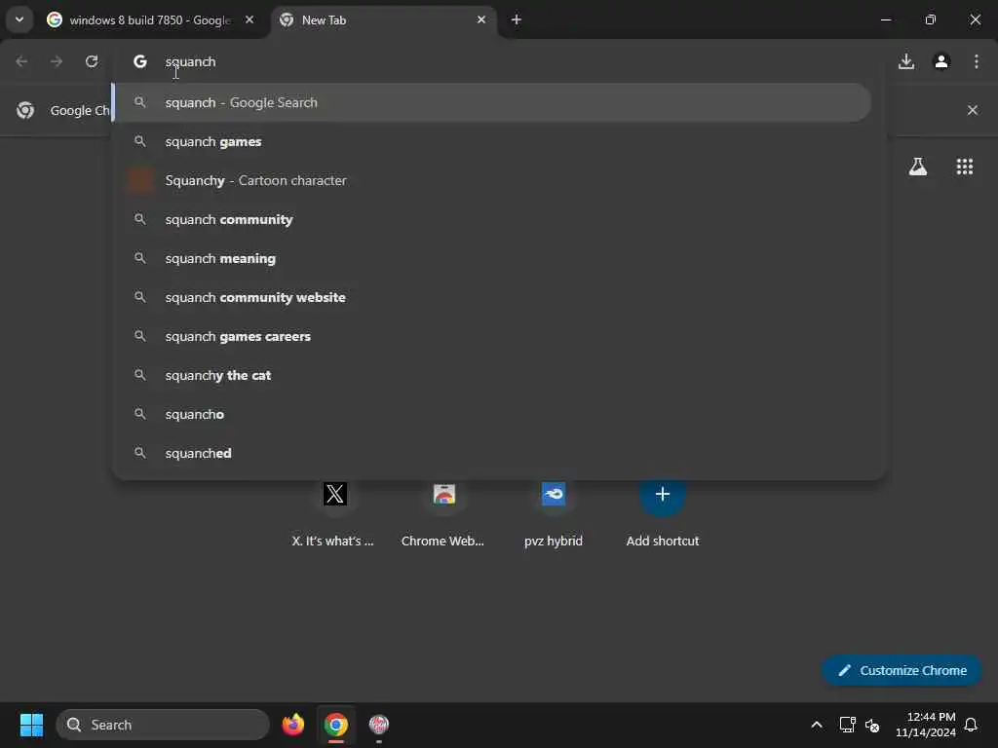Open the notifications bell
998x748 pixels.
(971, 725)
